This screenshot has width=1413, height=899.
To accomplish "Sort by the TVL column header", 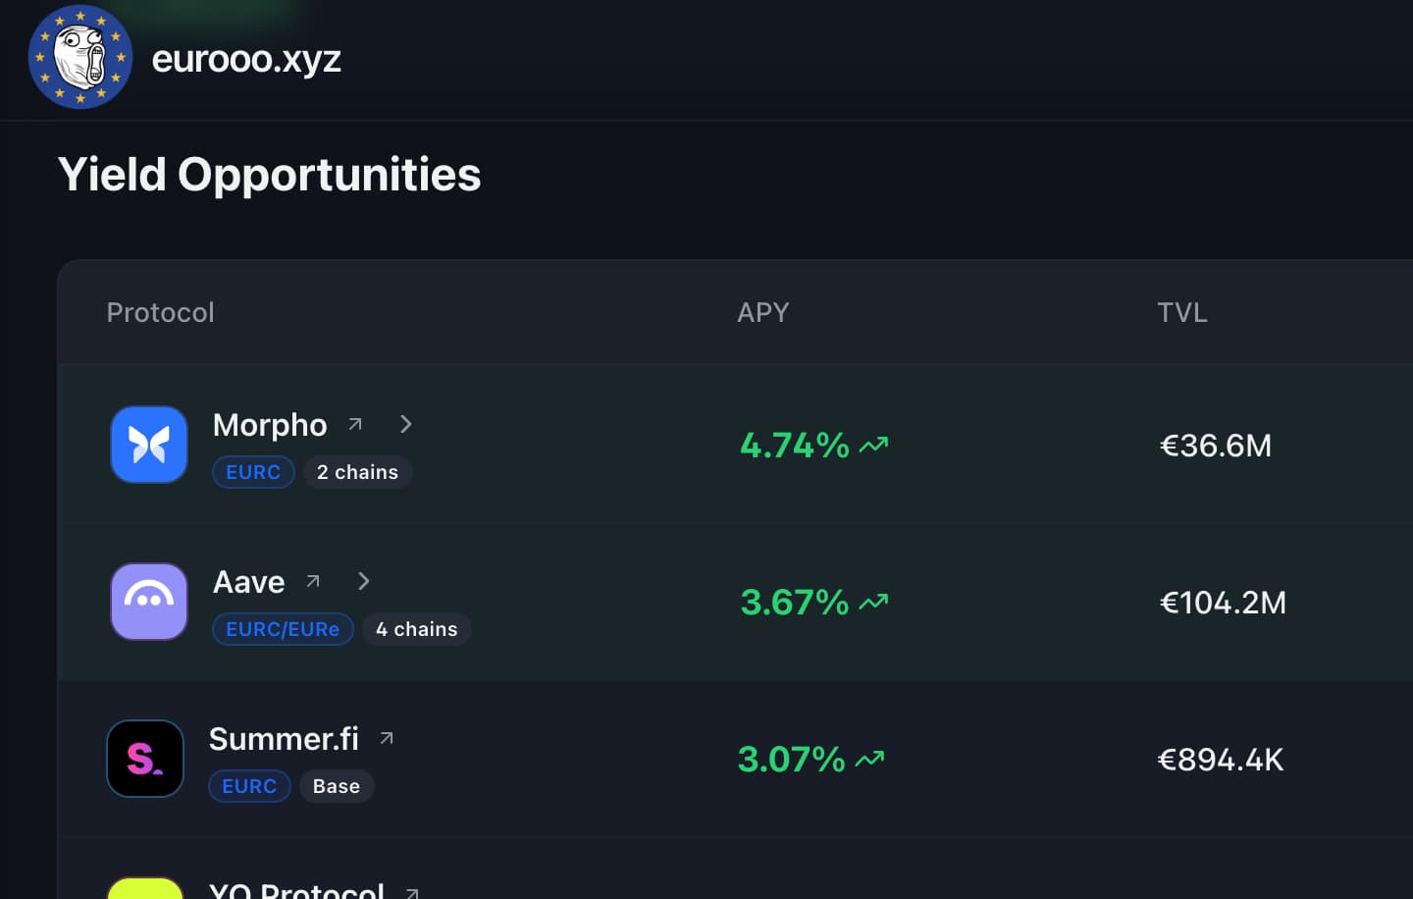I will pos(1181,312).
